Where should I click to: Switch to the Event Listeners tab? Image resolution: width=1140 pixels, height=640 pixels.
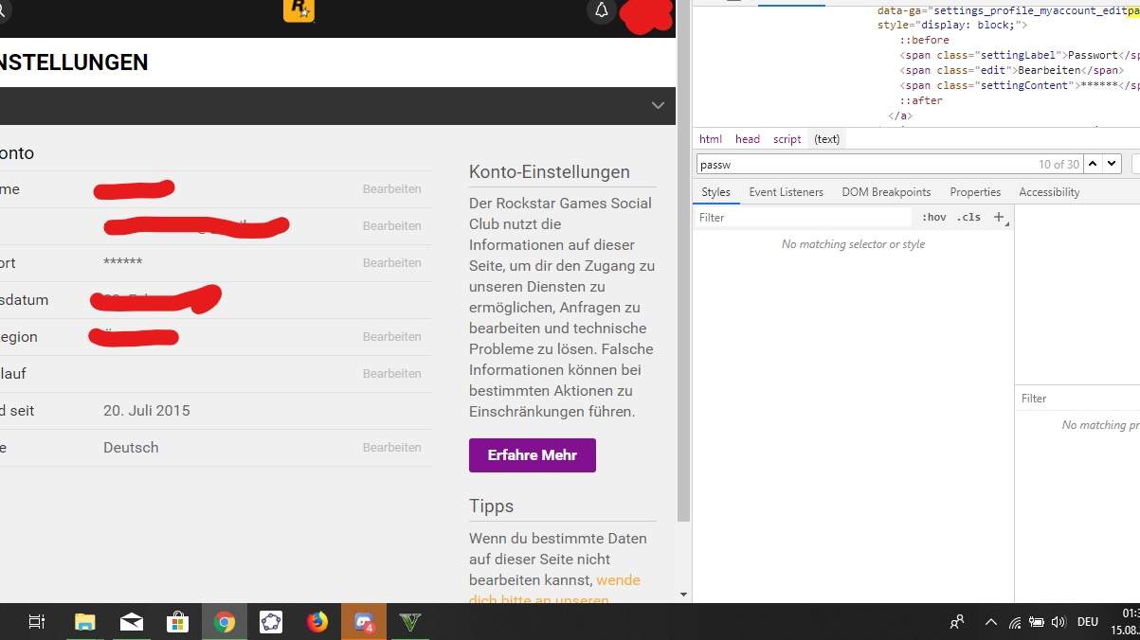tap(786, 191)
